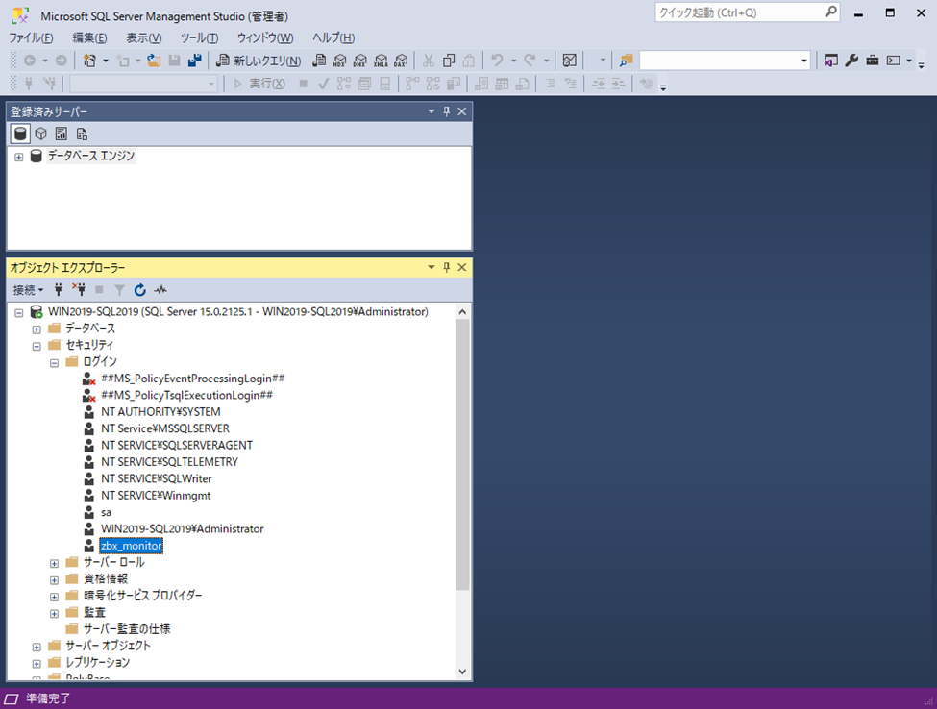Select the Integration Services icon in 登録済みサーバー

(82, 134)
